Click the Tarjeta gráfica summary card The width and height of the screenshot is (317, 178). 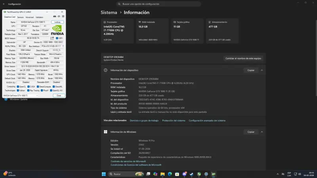point(187,31)
